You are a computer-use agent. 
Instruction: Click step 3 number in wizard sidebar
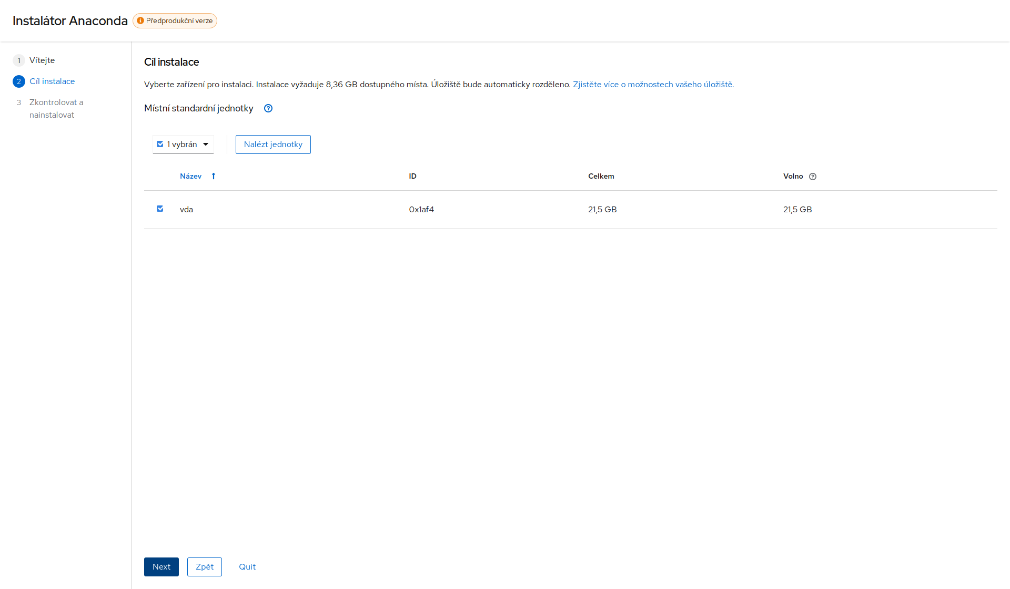tap(19, 102)
